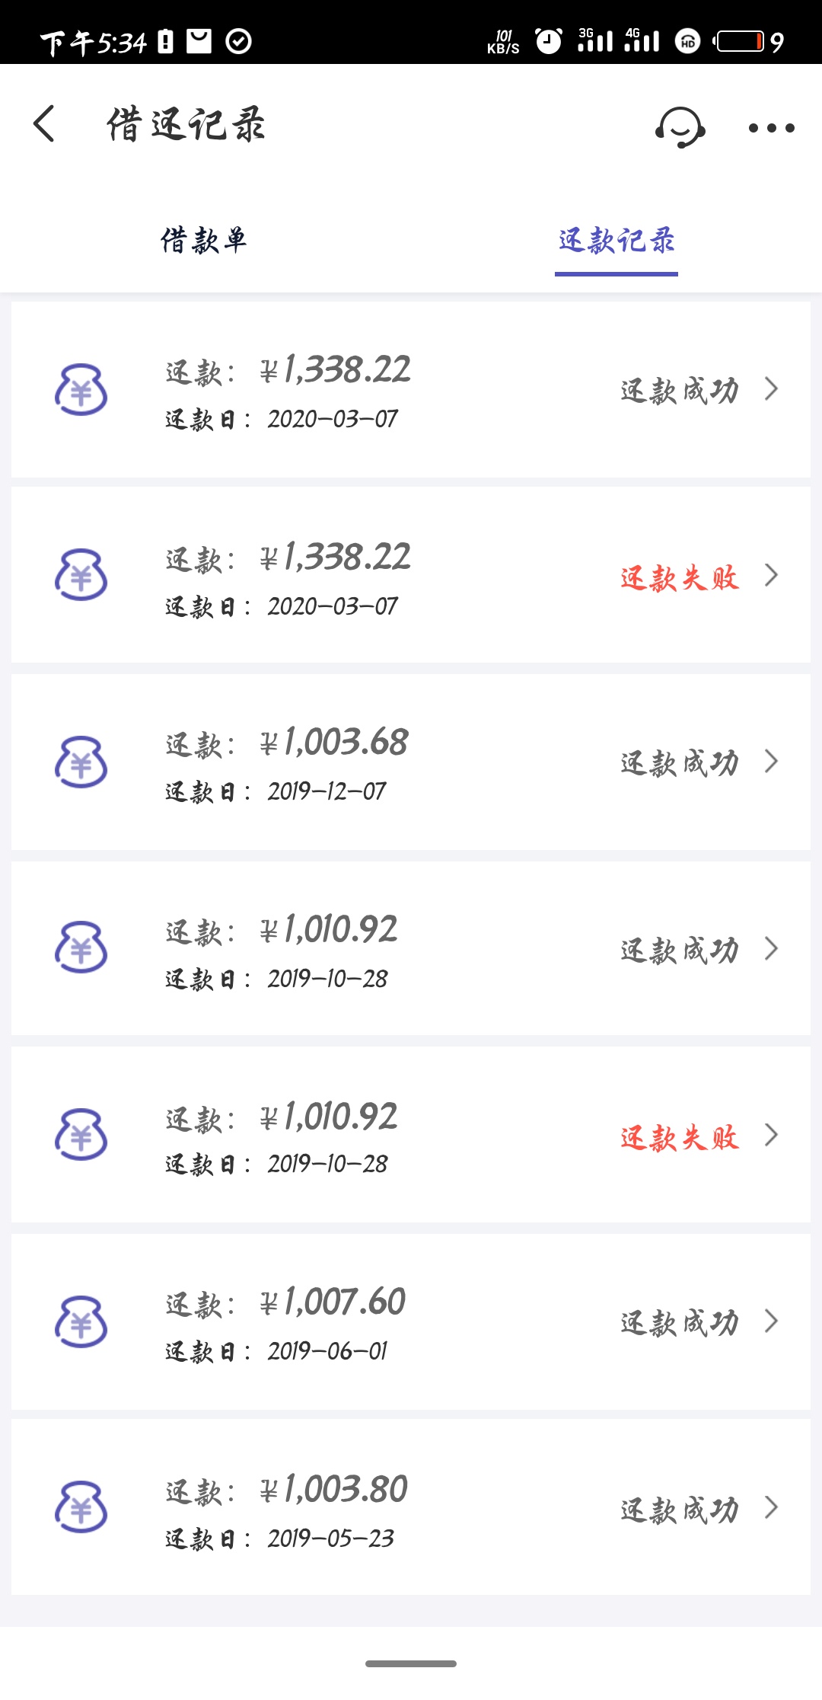Expand chevron of 2020-03-07 failed repayment

[771, 576]
